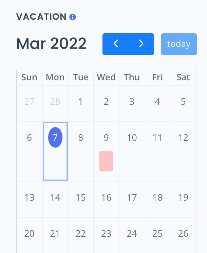Image resolution: width=207 pixels, height=253 pixels.
Task: Pick Wednesday March 23
Action: coord(106,234)
